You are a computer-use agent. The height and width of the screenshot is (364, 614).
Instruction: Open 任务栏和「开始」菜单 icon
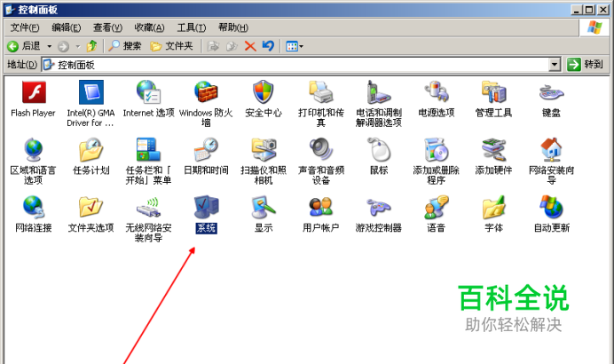148,150
